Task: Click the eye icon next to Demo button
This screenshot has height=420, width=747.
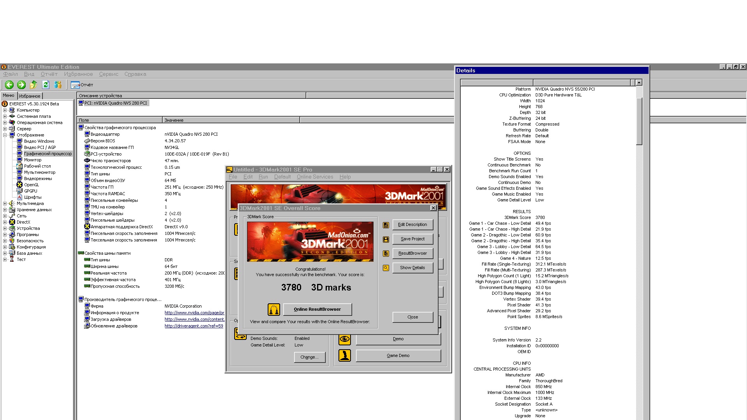Action: 345,339
